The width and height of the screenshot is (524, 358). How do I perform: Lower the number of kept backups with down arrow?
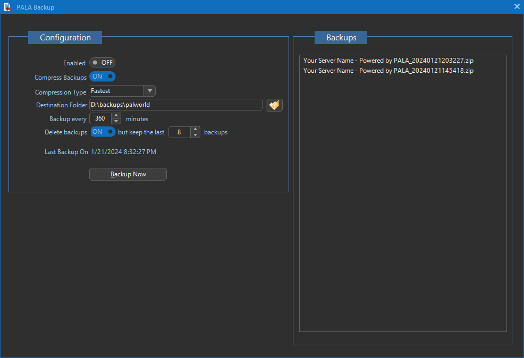tap(195, 135)
